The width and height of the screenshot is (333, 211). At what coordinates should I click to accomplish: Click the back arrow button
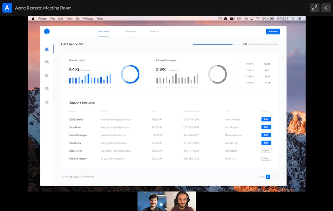[326, 8]
